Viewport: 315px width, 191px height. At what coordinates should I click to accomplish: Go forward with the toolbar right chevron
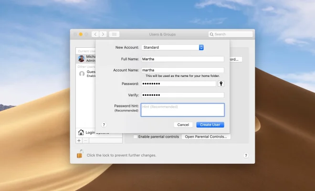click(103, 34)
